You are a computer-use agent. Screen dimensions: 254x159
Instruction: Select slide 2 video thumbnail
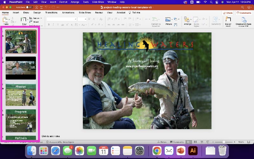(21, 68)
